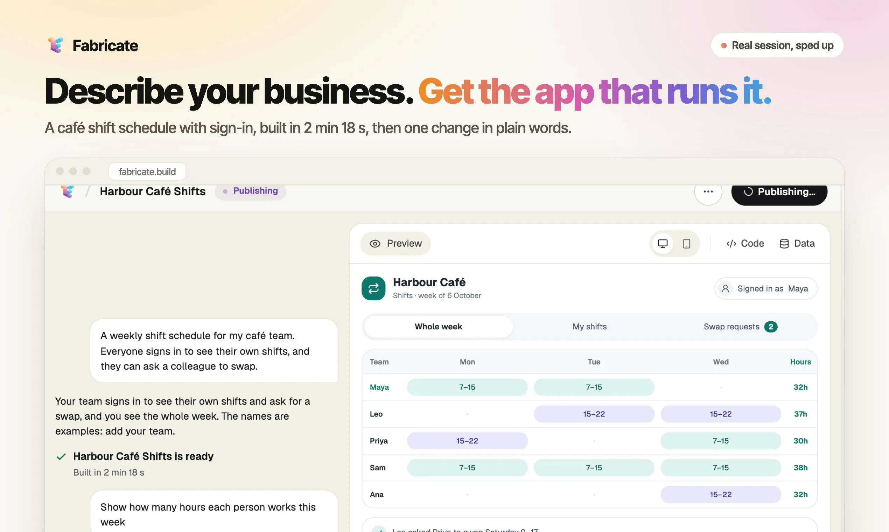Click Sam's Tuesday 7–15 shift
Viewport: 889px width, 532px height.
click(594, 468)
